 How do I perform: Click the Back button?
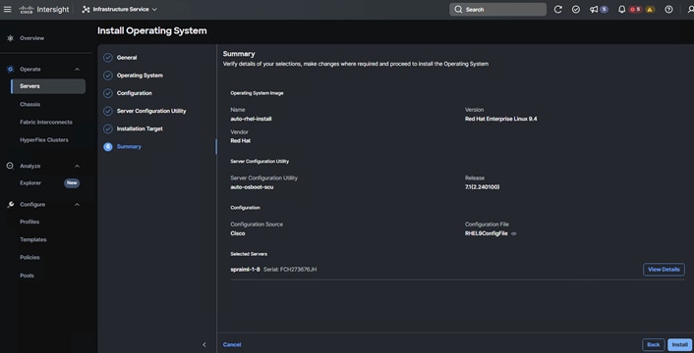click(654, 344)
